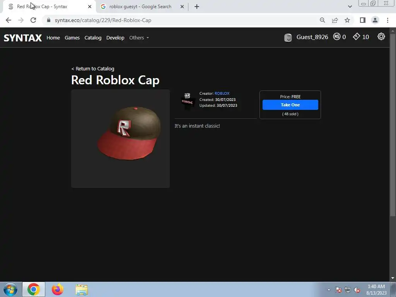Open a new tab with plus icon
This screenshot has height=297, width=396.
[x=197, y=7]
